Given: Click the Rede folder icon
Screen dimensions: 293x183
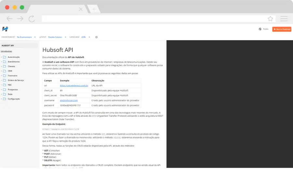Looking at the screenshot, I should [5, 94].
